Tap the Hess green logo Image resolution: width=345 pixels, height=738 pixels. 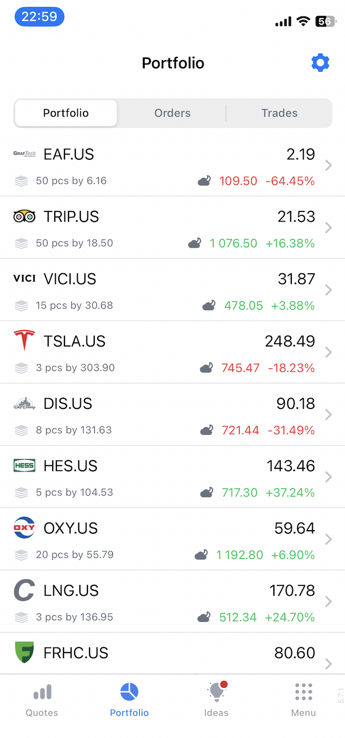point(24,465)
